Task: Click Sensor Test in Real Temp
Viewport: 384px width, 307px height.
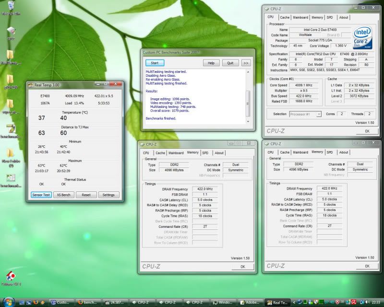Action: (x=40, y=195)
